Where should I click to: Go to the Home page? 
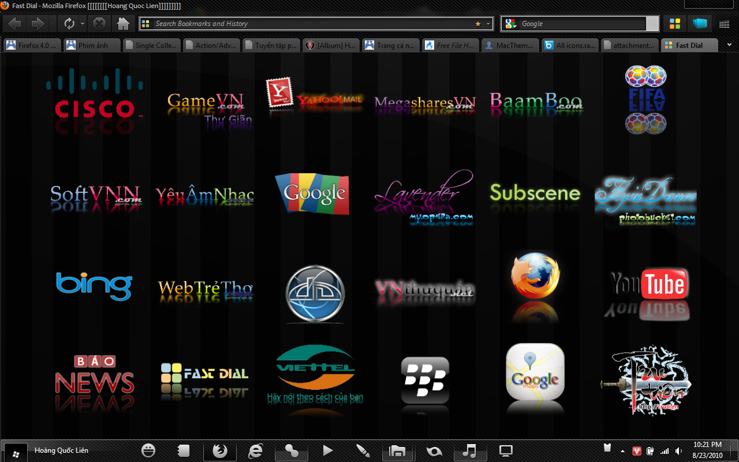(123, 24)
